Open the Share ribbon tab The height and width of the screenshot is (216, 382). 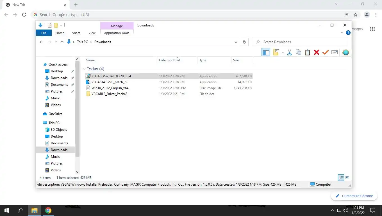pyautogui.click(x=76, y=33)
